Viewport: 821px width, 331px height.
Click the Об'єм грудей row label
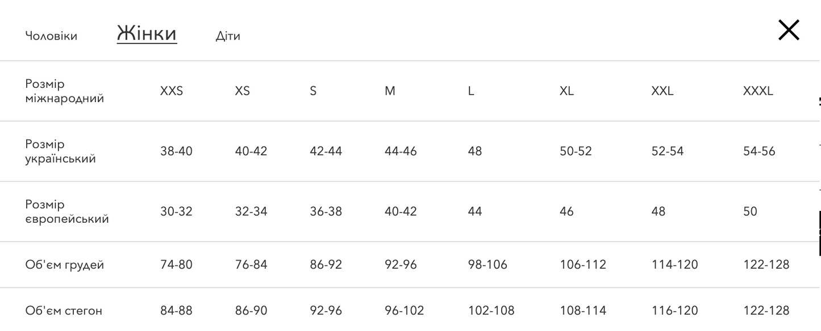pyautogui.click(x=65, y=265)
